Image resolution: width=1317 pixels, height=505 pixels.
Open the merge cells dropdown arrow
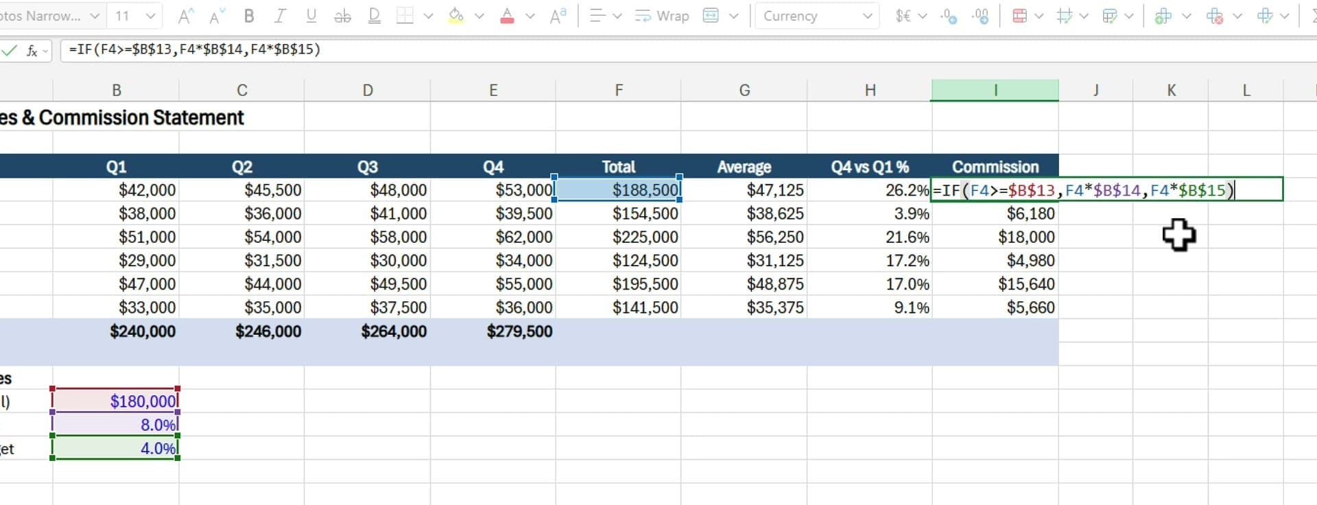pyautogui.click(x=734, y=16)
